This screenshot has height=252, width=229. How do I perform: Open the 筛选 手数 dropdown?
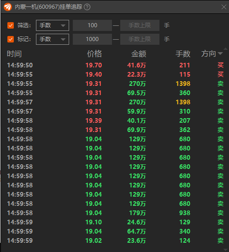pyautogui.click(x=53, y=25)
